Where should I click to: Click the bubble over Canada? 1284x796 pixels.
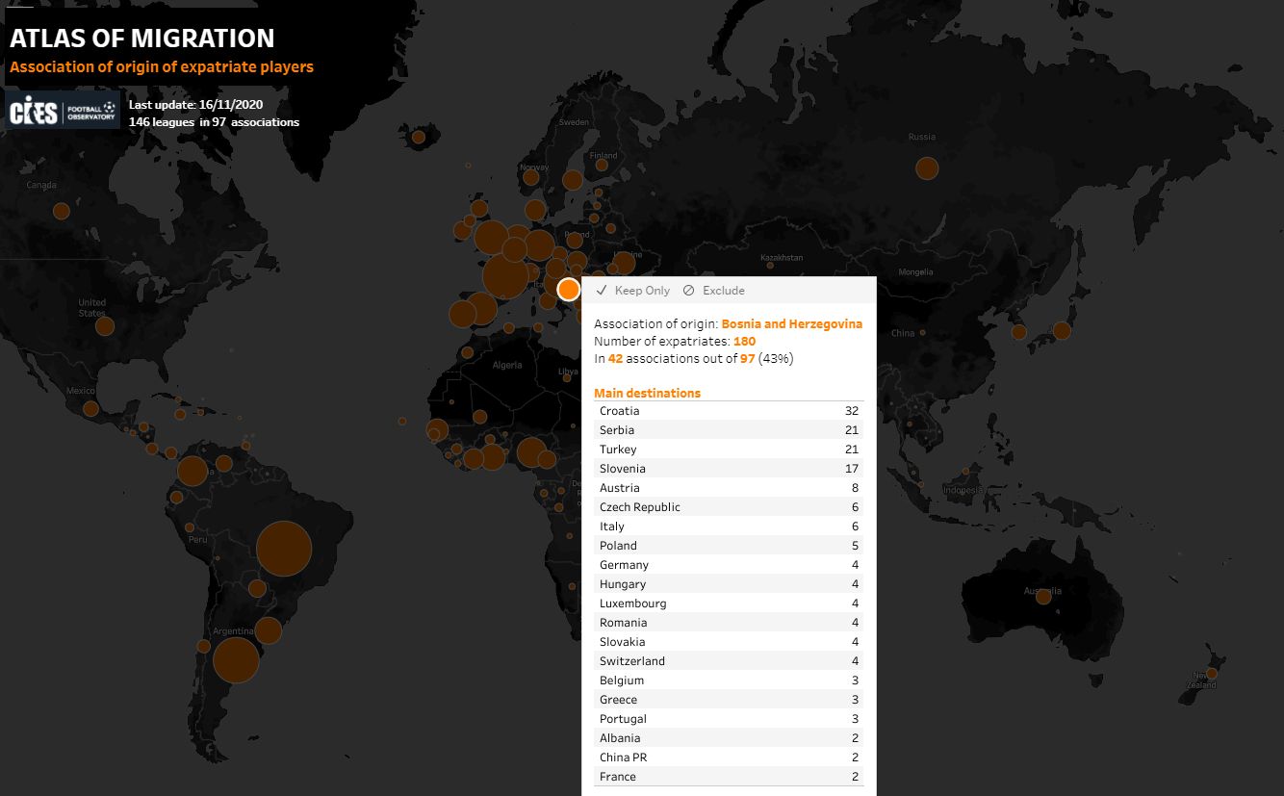(62, 211)
